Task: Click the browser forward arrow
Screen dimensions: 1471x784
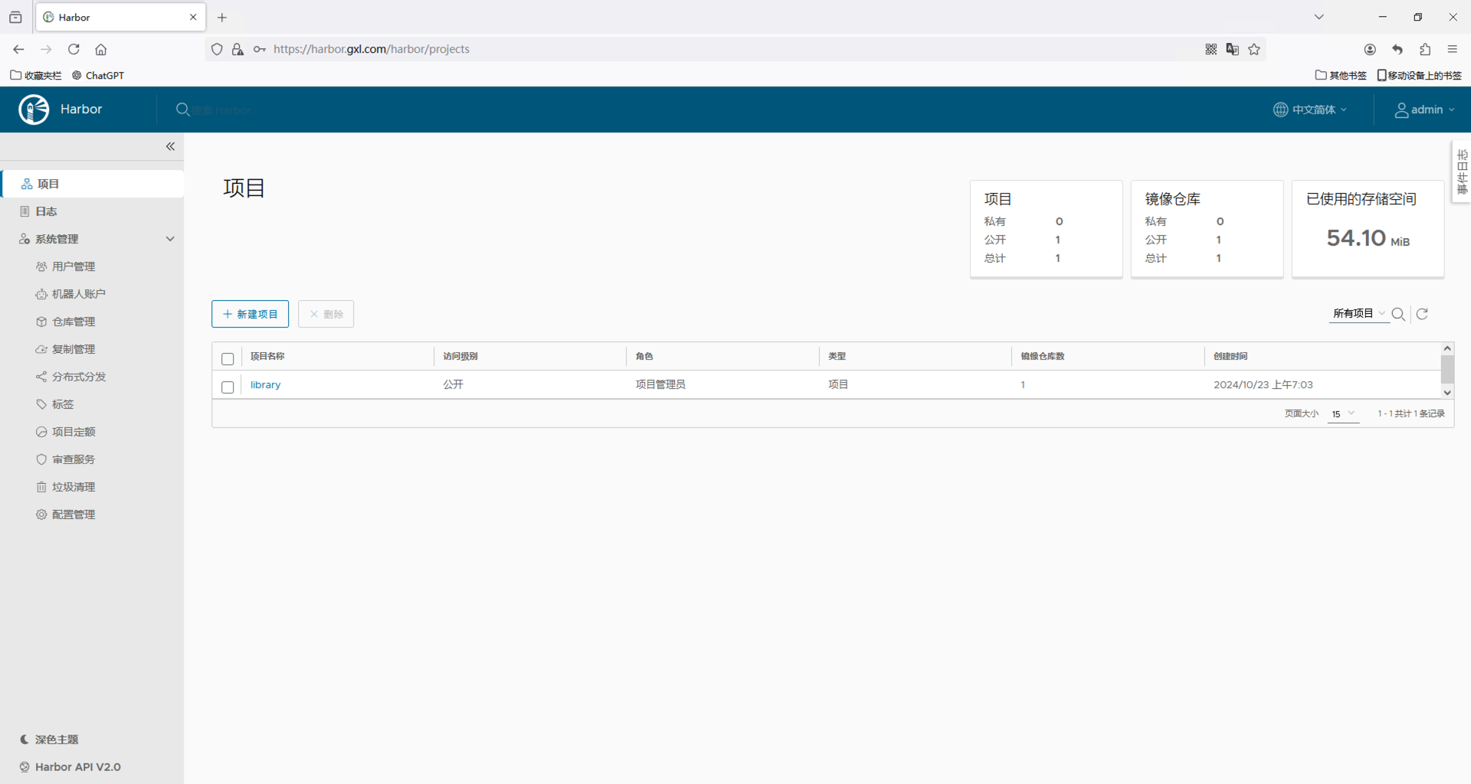Action: coord(46,49)
